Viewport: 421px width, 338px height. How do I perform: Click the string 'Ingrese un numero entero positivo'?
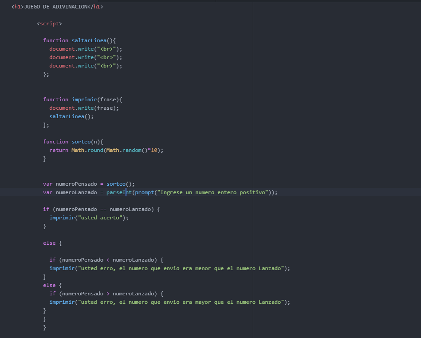(x=212, y=192)
